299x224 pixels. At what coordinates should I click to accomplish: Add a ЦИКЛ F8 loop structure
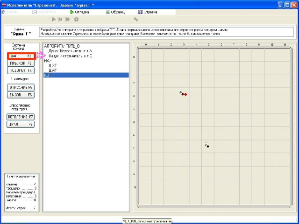[21, 125]
